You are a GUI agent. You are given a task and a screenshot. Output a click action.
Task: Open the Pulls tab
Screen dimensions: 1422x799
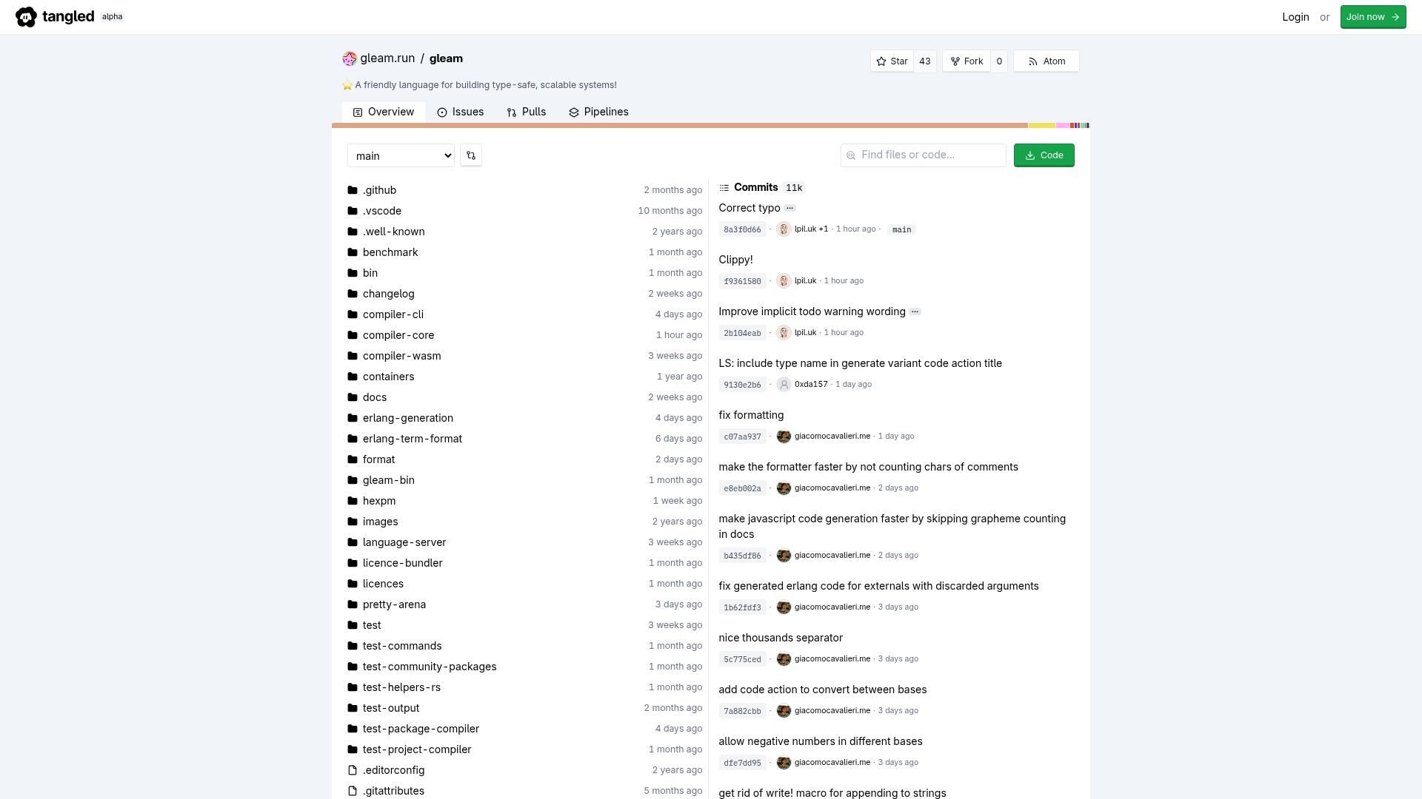point(527,112)
